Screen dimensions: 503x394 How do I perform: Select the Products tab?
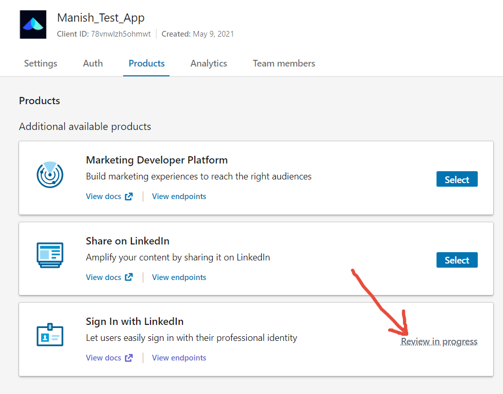point(146,63)
